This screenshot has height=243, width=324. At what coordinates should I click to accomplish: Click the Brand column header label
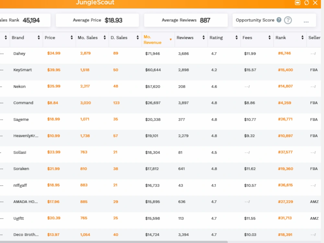18,38
